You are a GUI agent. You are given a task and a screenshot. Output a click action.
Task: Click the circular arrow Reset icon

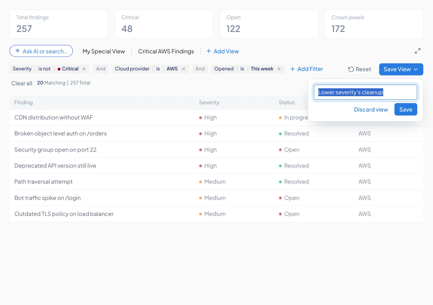coord(351,69)
